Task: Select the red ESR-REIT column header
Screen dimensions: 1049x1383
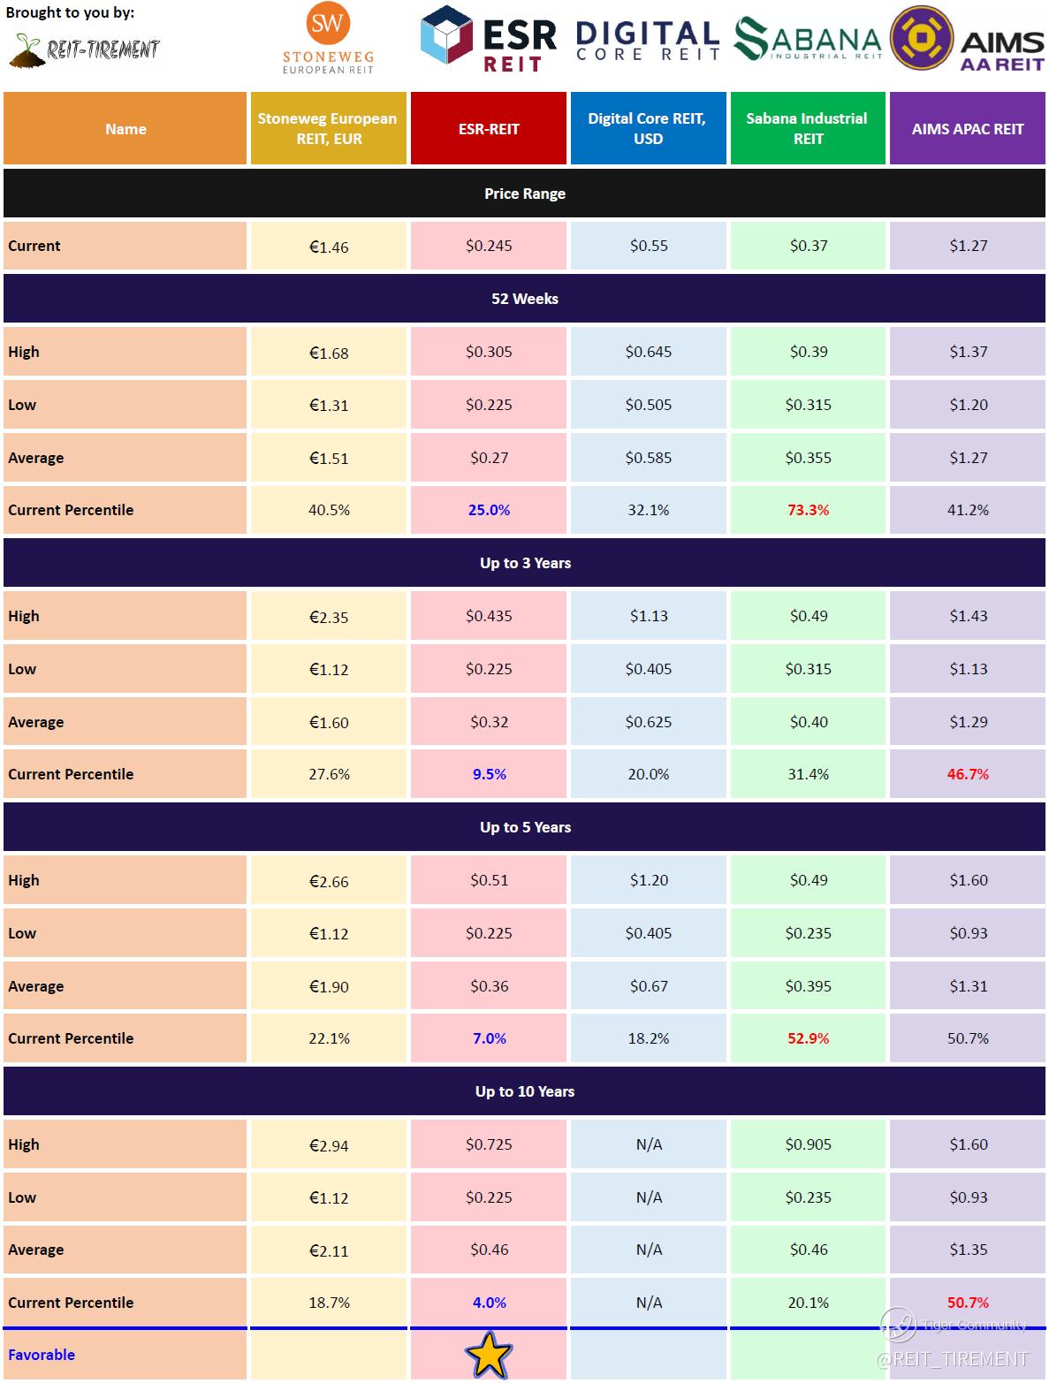Action: [x=489, y=129]
